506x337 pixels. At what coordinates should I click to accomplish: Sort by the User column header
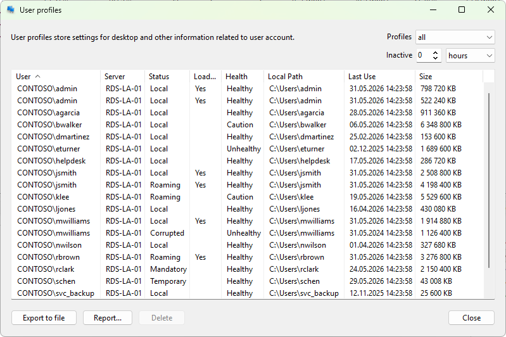click(56, 77)
